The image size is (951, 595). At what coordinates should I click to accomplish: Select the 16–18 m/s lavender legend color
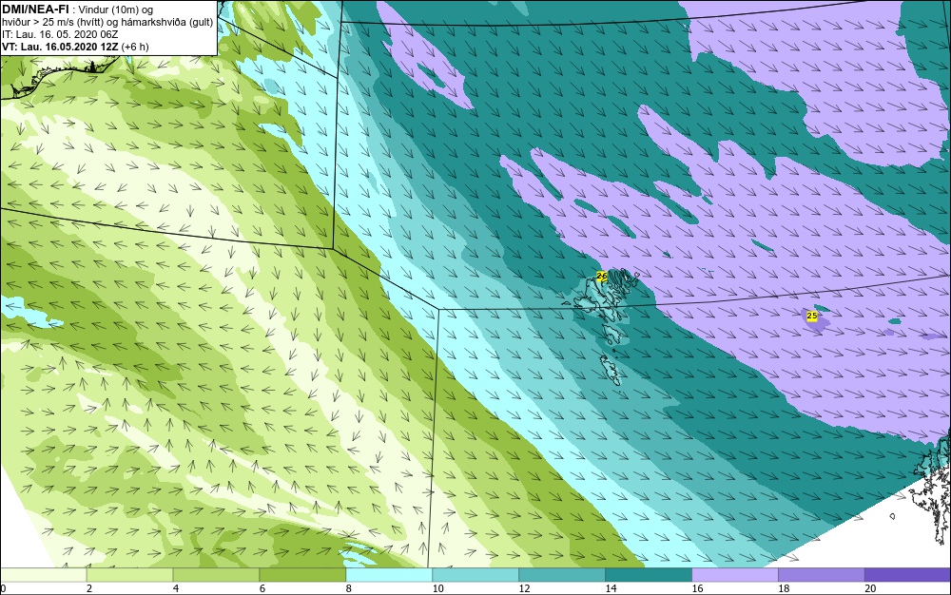(x=735, y=575)
